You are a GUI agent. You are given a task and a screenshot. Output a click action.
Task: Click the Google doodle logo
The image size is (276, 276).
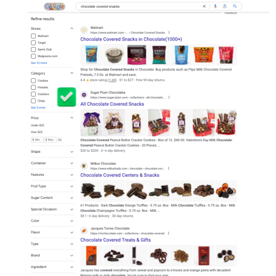[54, 7]
